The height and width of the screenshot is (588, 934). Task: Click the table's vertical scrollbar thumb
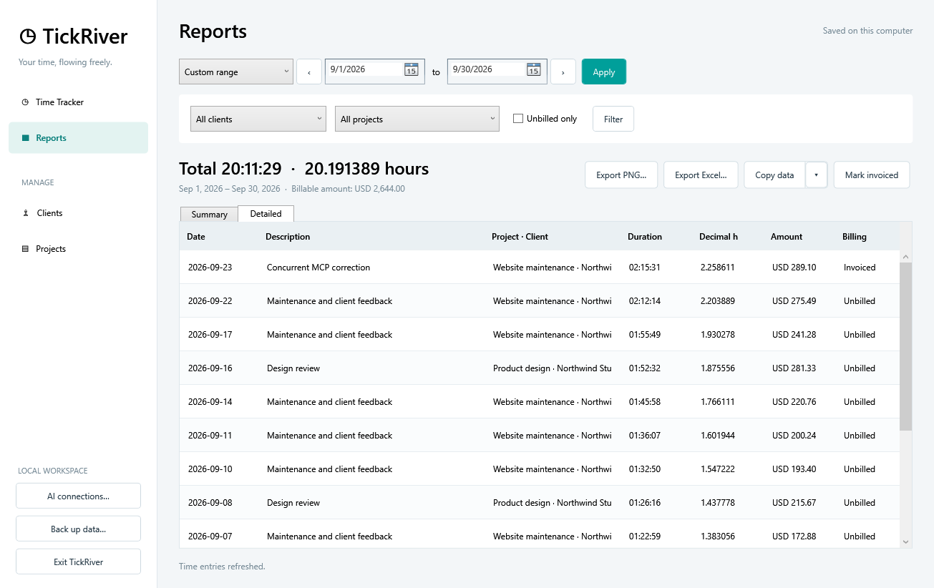coord(906,346)
